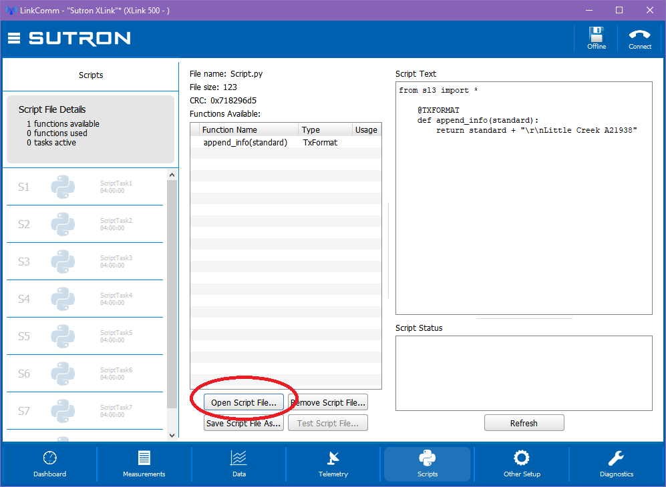The height and width of the screenshot is (487, 666).
Task: Select the S4 ScriptTask4 Python icon
Action: (x=63, y=299)
